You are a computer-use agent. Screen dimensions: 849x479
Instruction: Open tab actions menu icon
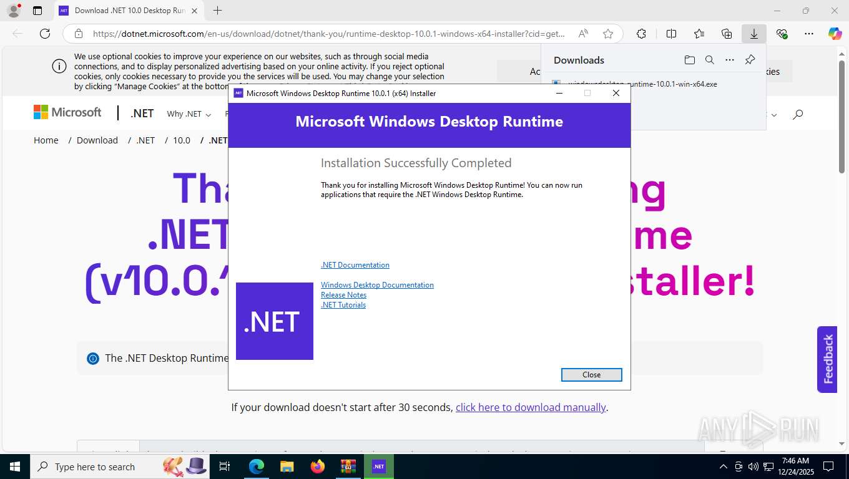pos(37,11)
